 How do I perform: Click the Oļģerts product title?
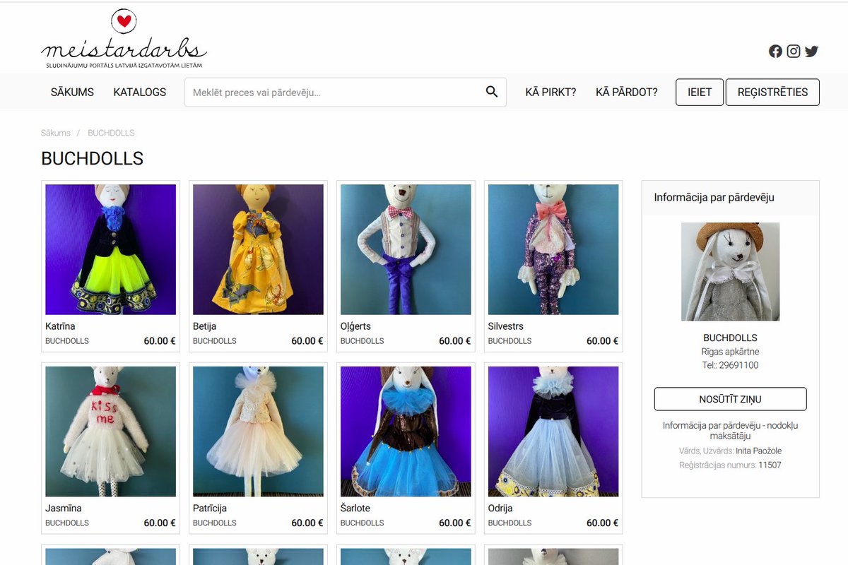[x=355, y=326]
